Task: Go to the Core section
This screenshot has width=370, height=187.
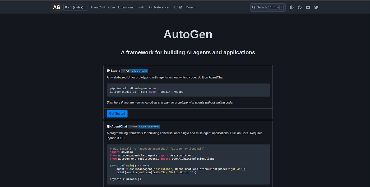Action: 112,7
